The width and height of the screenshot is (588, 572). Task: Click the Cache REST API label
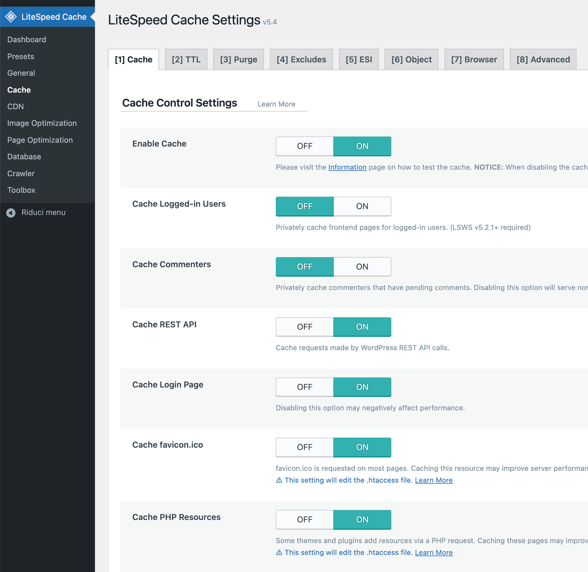(164, 324)
